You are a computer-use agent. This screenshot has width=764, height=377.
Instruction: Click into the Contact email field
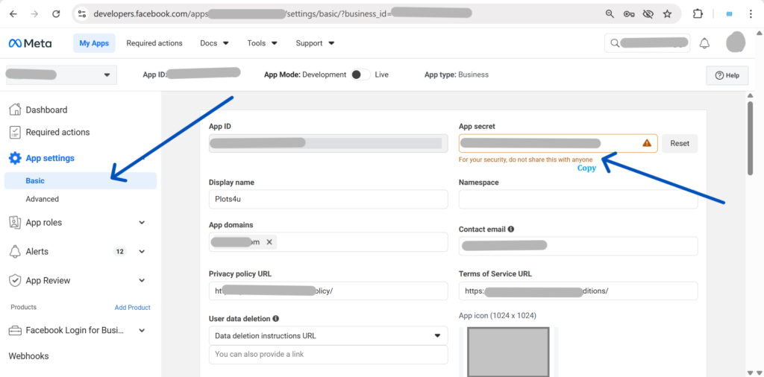(578, 246)
